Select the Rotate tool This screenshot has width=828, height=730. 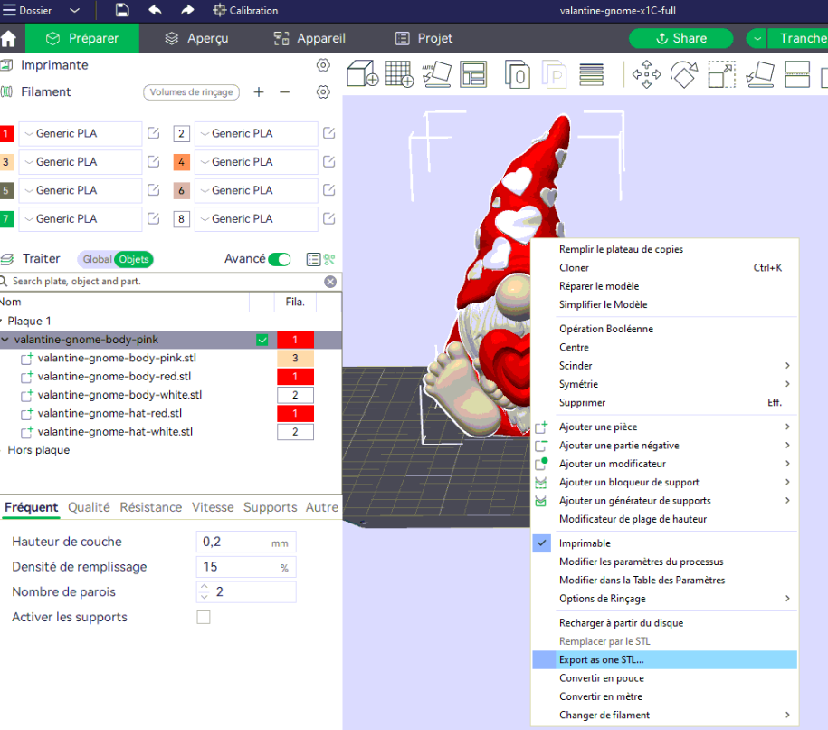pos(684,74)
